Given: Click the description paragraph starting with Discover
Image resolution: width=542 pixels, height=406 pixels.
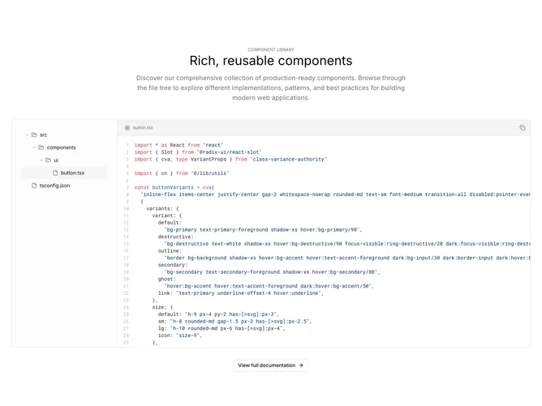Looking at the screenshot, I should pyautogui.click(x=271, y=88).
